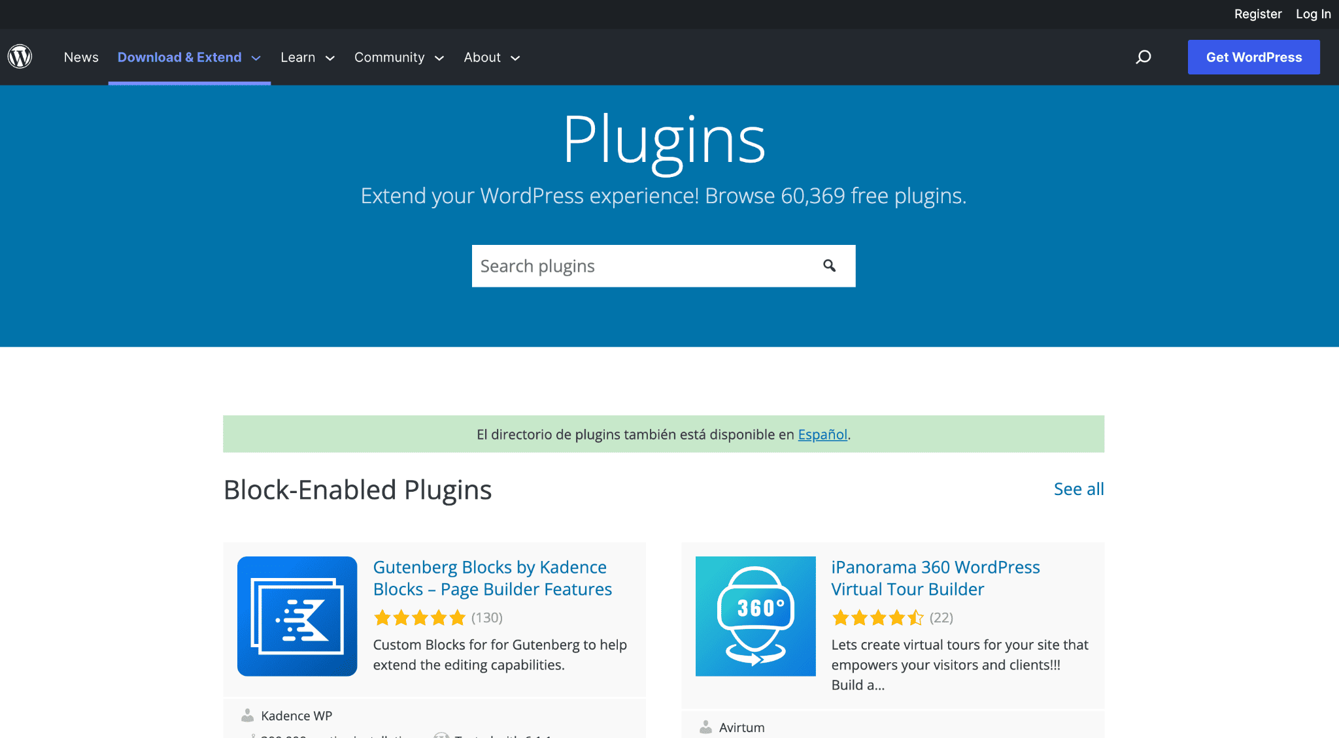Click the WordPress logo icon
1339x738 pixels.
pyautogui.click(x=19, y=56)
